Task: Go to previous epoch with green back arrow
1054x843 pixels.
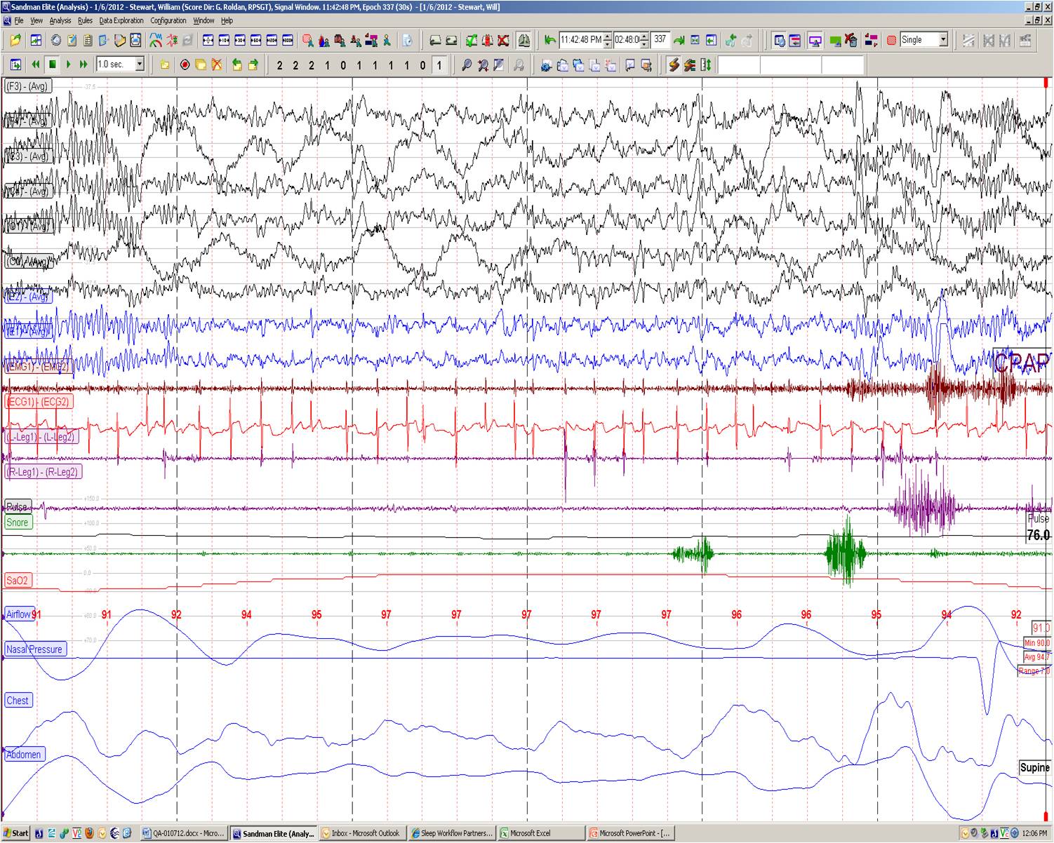Action: tap(549, 40)
